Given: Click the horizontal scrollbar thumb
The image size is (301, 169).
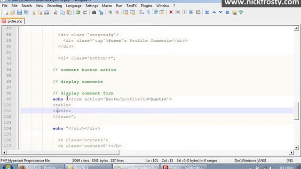Looking at the screenshot, I should pos(63,153).
